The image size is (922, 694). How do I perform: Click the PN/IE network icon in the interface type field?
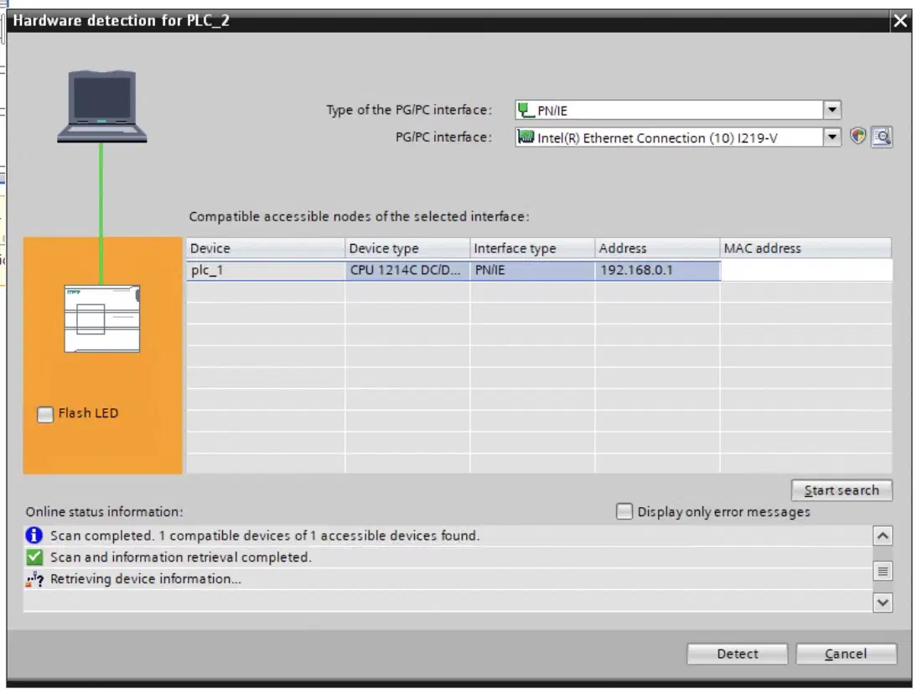pos(526,110)
